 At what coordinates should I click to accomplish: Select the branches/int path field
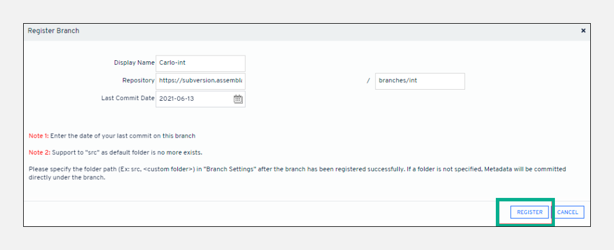[419, 81]
